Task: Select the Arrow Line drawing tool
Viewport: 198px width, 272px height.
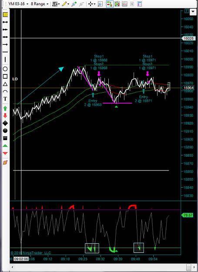Action: tap(5, 44)
